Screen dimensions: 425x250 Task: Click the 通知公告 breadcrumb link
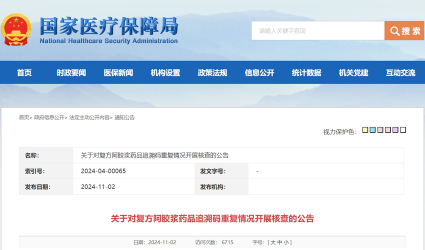(x=124, y=117)
